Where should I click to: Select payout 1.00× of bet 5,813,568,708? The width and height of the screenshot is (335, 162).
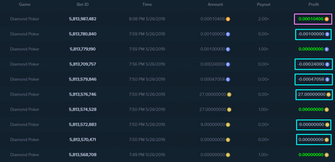[263, 155]
